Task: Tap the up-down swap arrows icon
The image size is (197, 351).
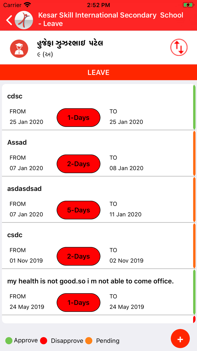Action: coord(179,47)
